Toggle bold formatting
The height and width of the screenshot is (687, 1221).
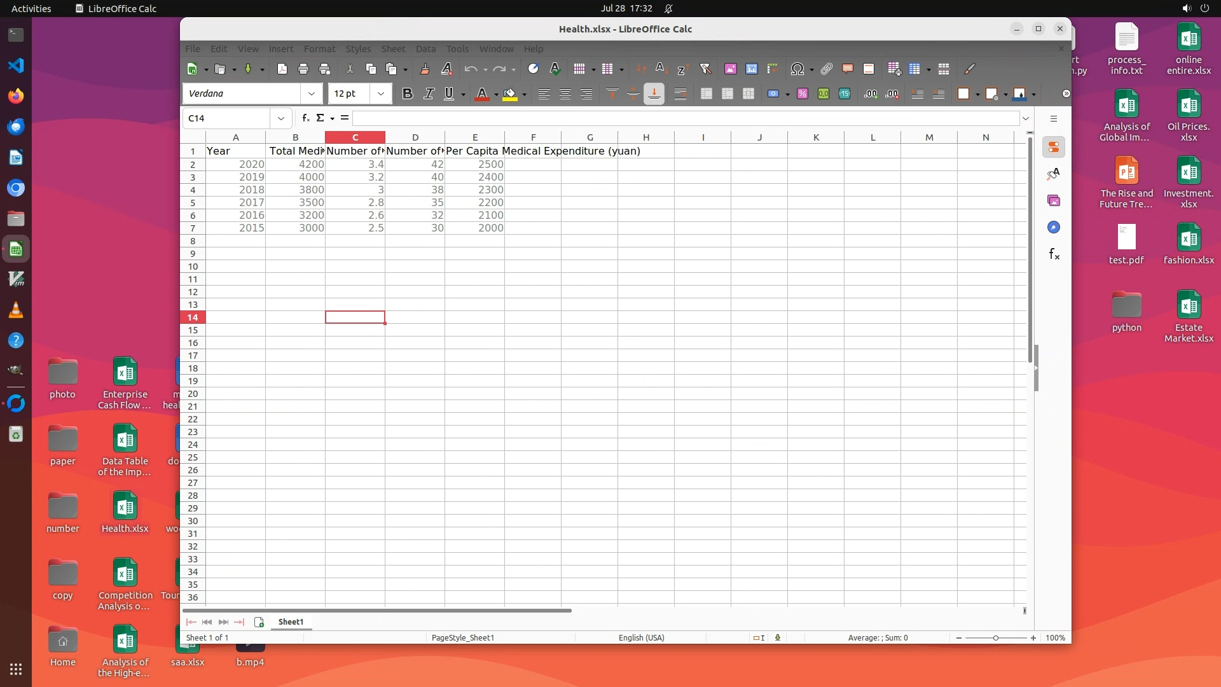pos(408,94)
